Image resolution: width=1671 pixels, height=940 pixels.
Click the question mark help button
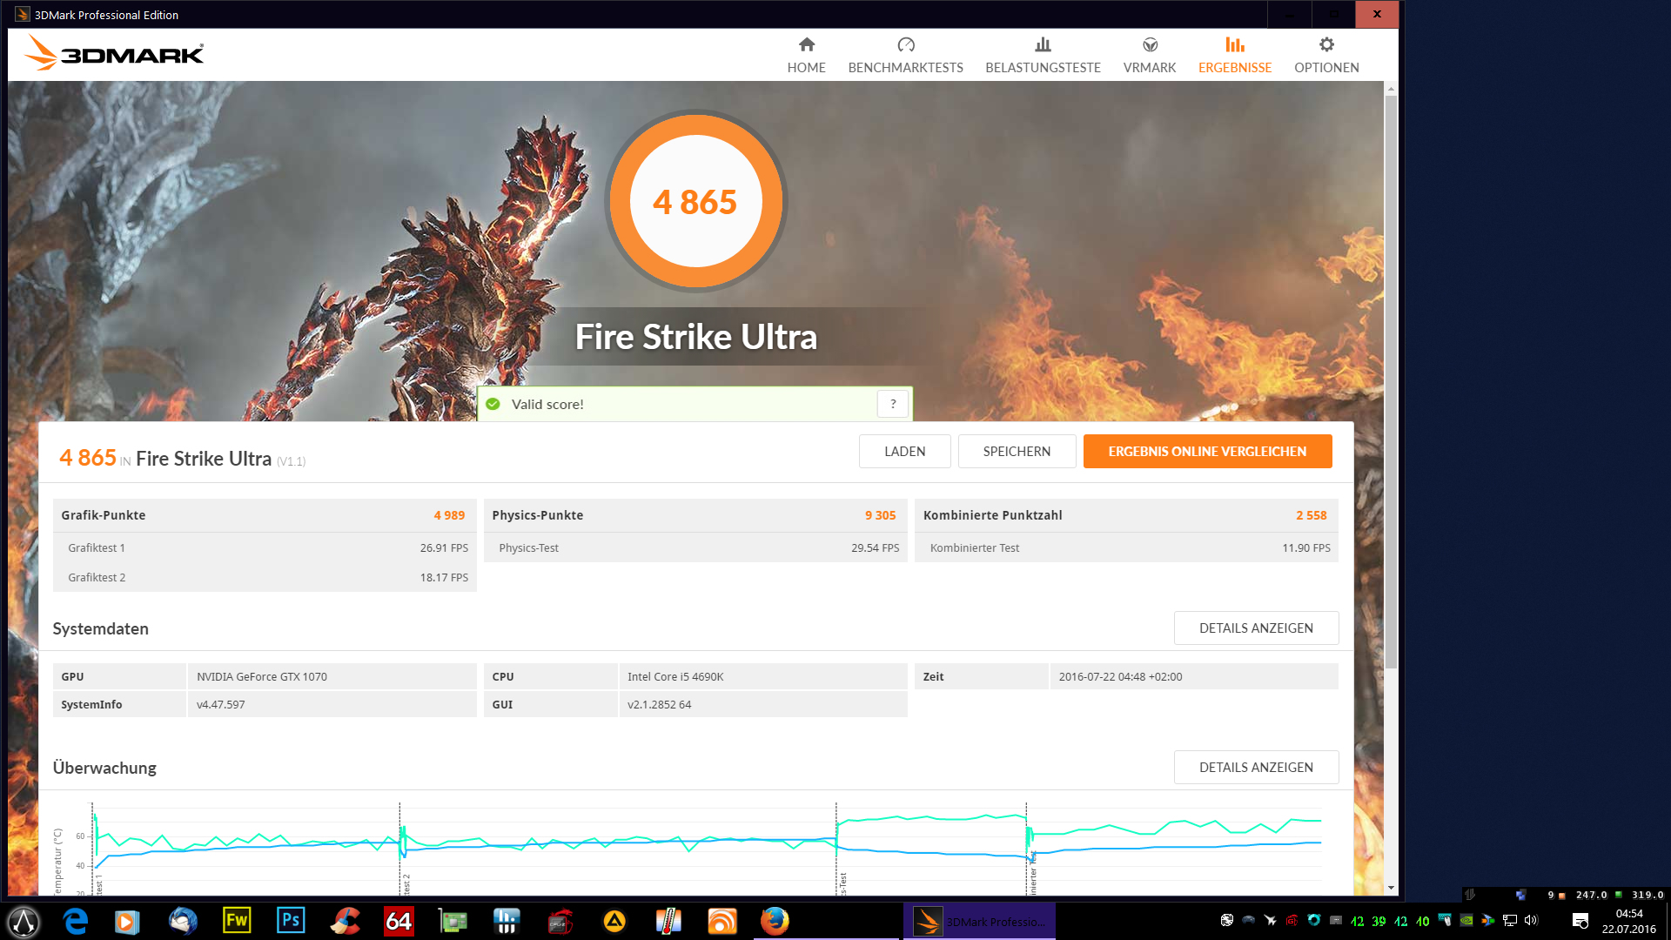pos(892,404)
